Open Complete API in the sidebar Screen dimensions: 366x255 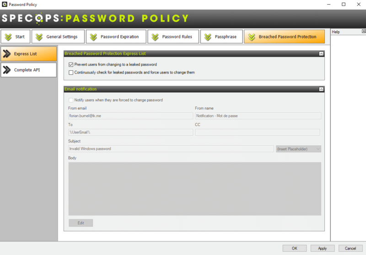pyautogui.click(x=29, y=70)
